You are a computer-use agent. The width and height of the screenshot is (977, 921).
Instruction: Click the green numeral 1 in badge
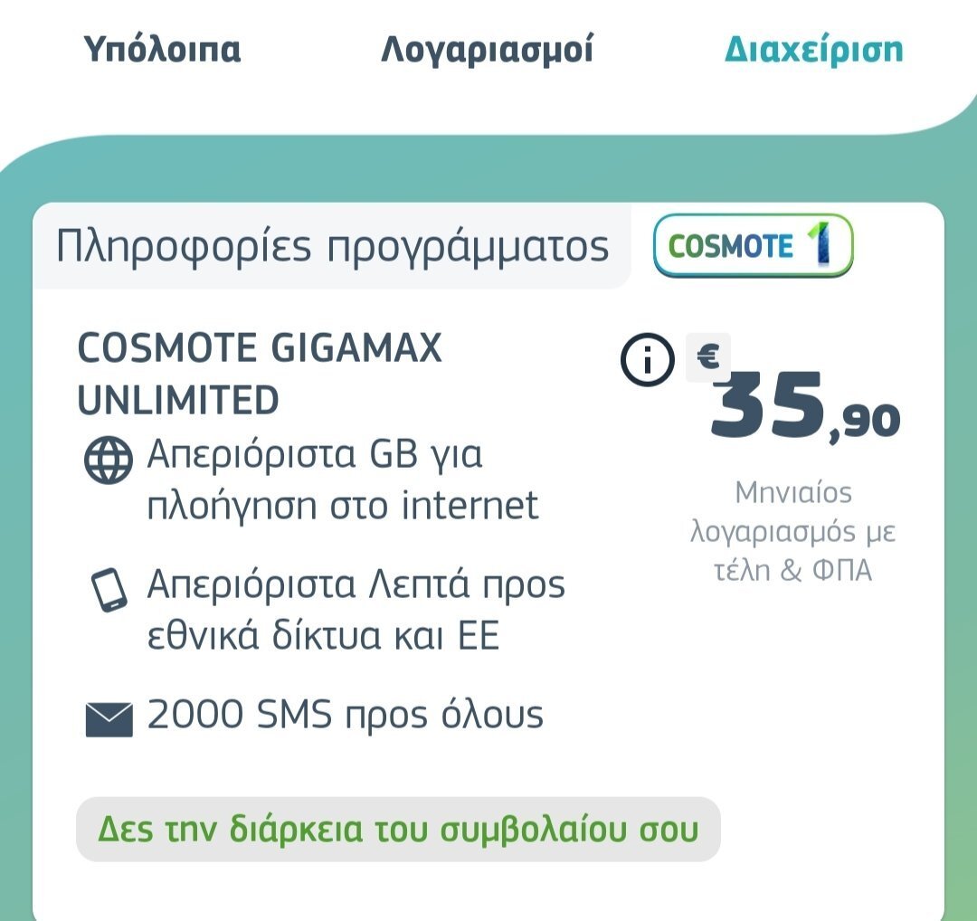point(820,242)
